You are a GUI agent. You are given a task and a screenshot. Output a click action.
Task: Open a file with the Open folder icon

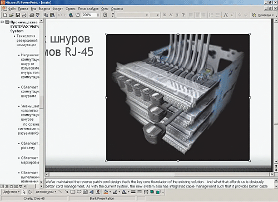tap(11, 15)
